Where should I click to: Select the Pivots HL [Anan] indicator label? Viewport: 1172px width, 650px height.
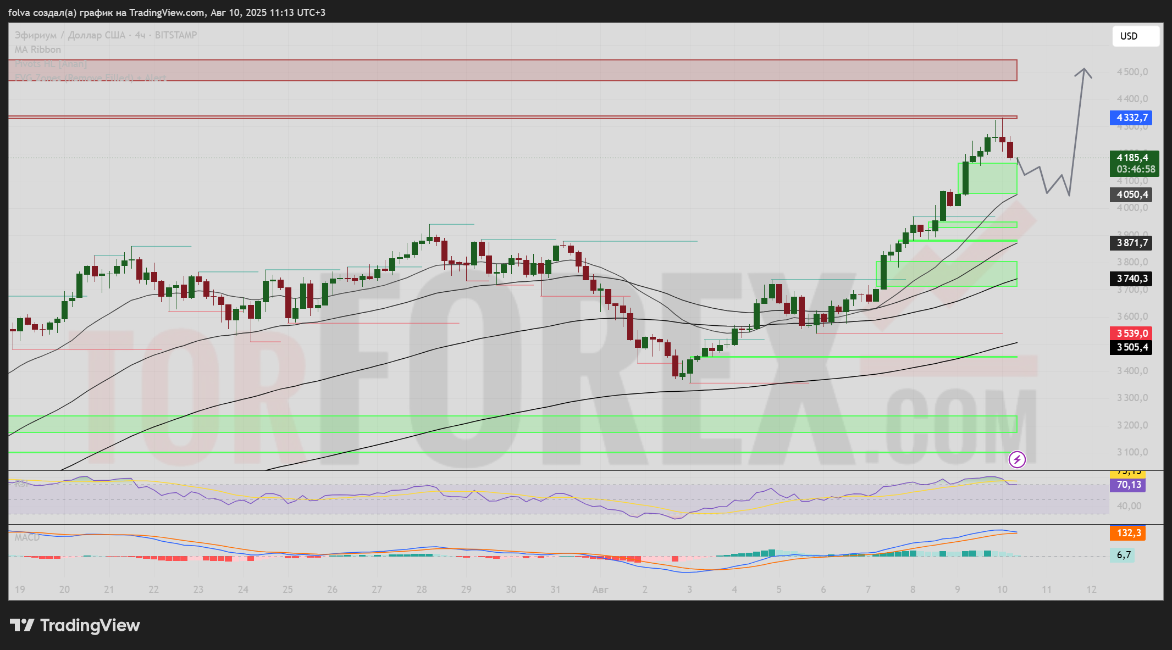pos(51,64)
